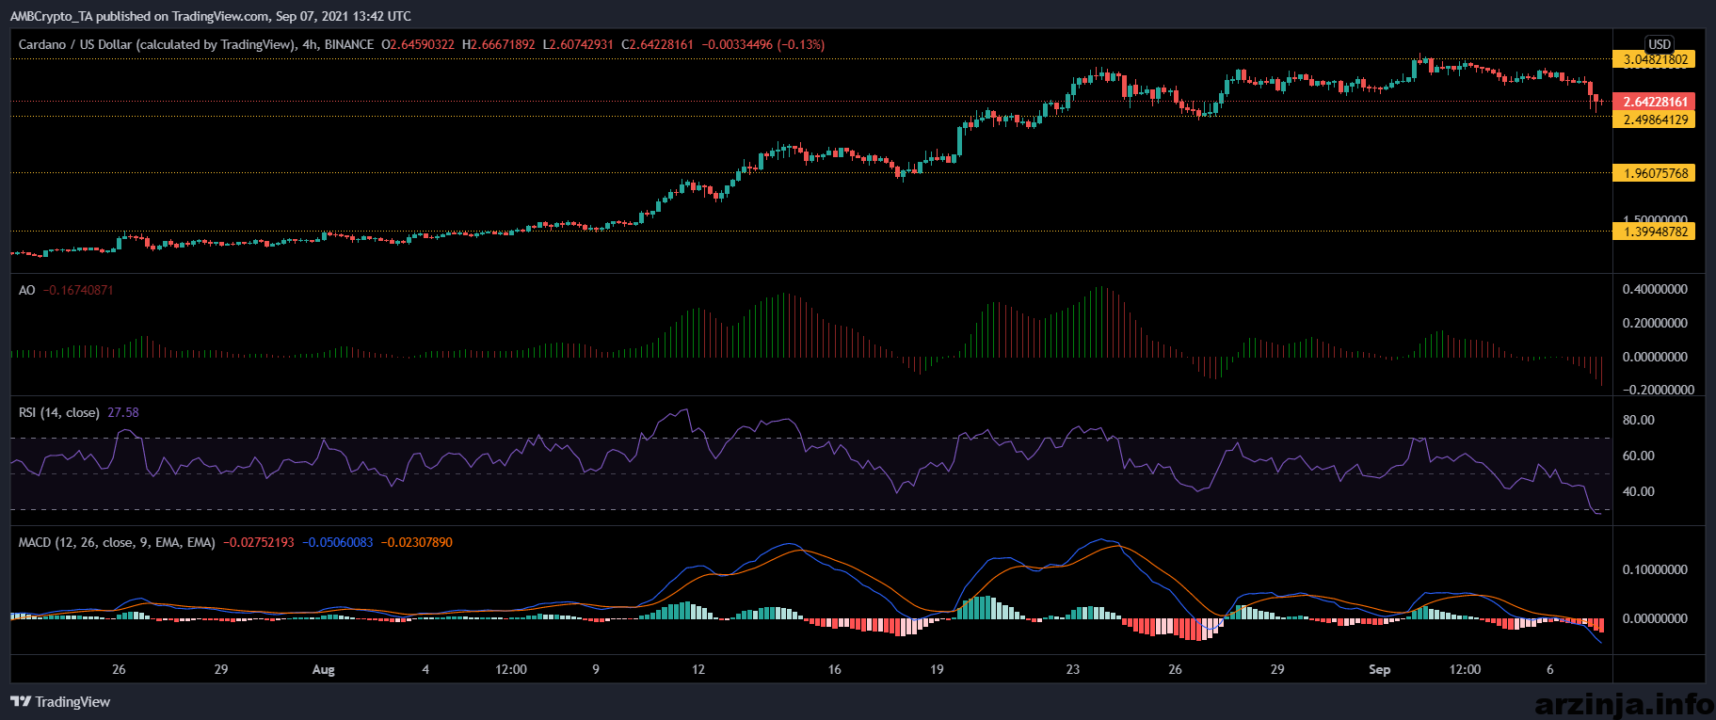Open the Cardano / US Dollar symbol title

click(x=156, y=44)
